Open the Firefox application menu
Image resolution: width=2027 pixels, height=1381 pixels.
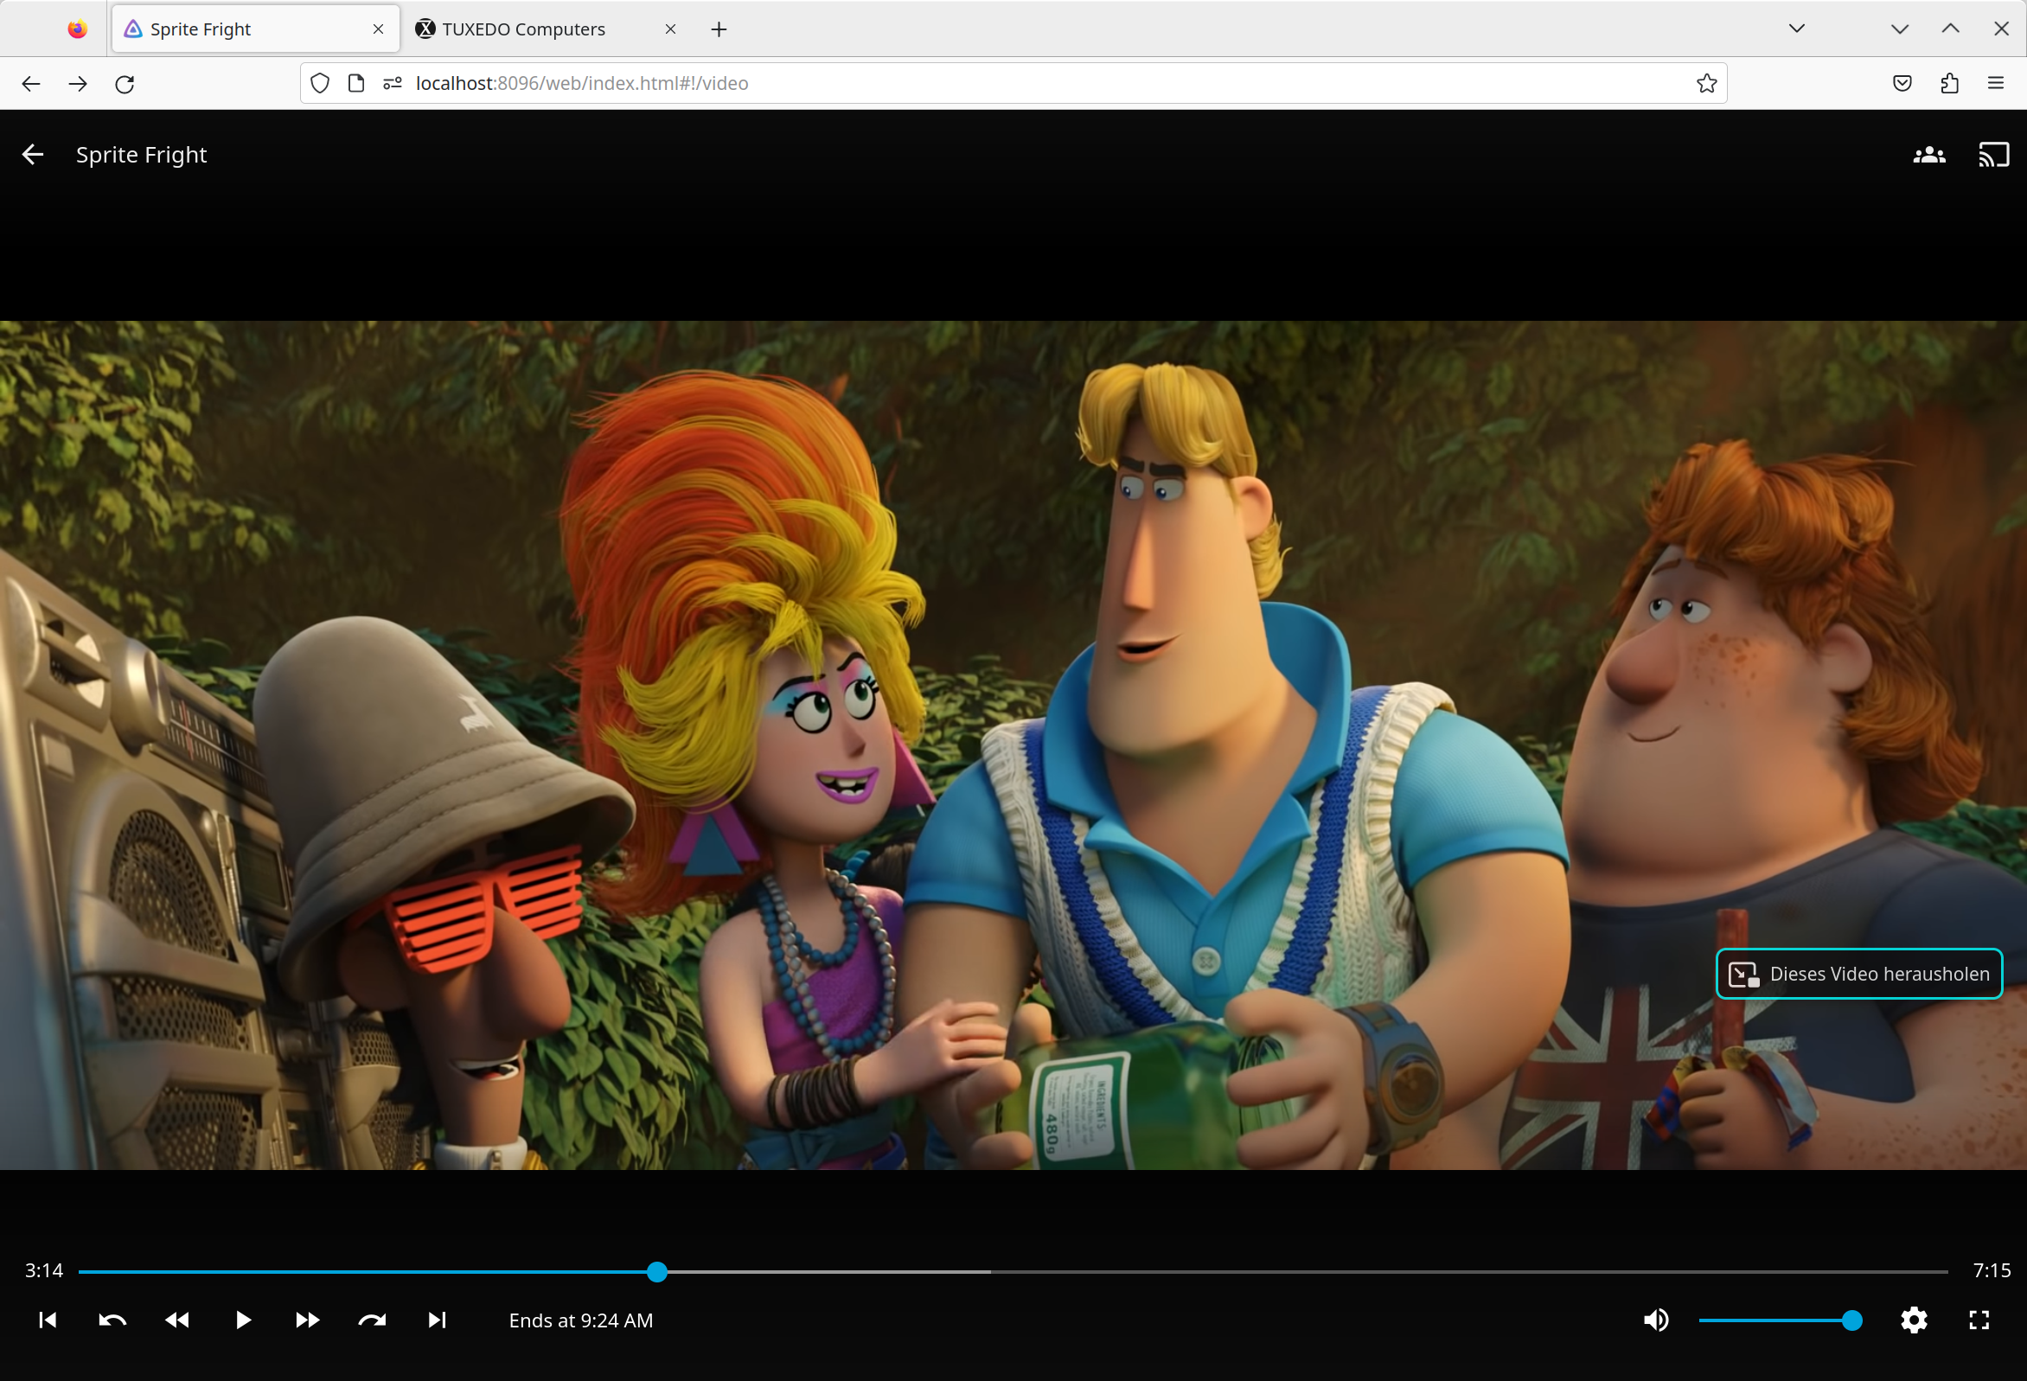(1997, 83)
